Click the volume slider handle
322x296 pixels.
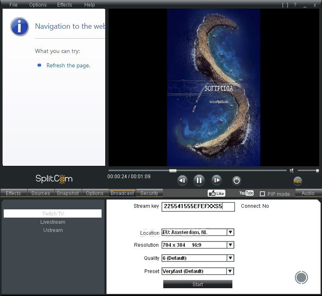(x=317, y=170)
